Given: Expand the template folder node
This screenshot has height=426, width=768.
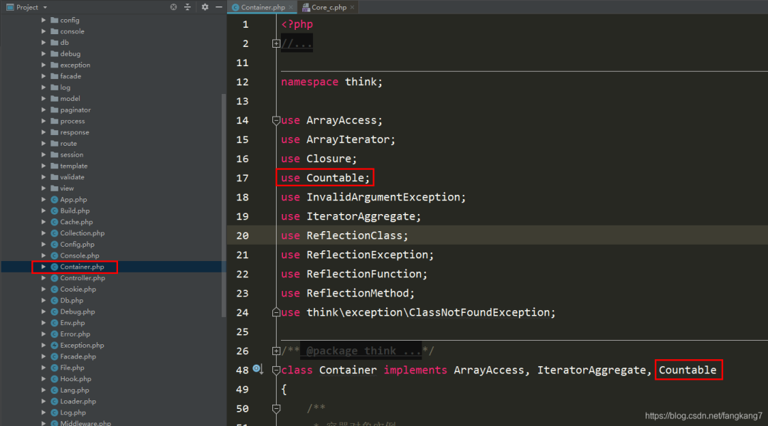Looking at the screenshot, I should pyautogui.click(x=43, y=166).
